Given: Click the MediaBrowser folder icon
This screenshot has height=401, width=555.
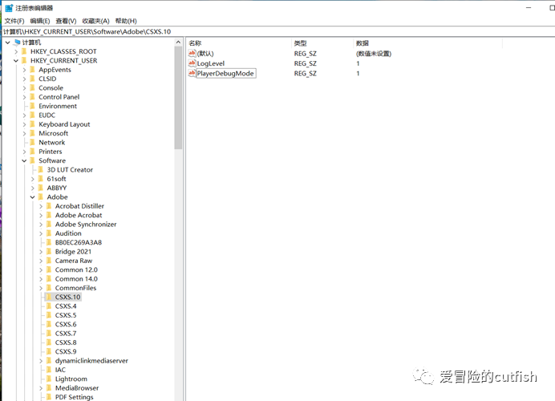Looking at the screenshot, I should (x=49, y=388).
